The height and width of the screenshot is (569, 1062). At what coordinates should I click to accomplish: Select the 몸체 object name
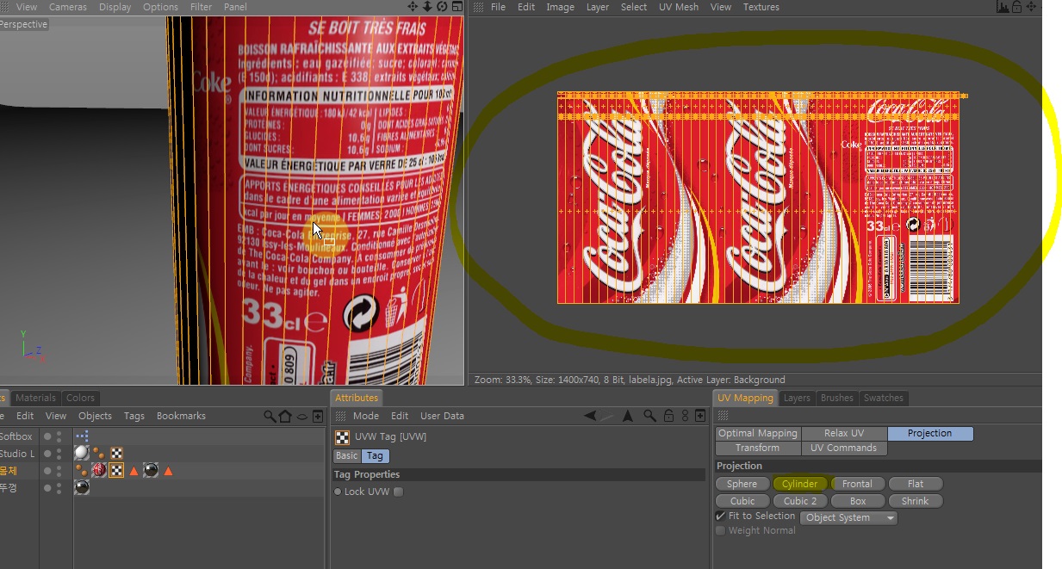pos(8,471)
